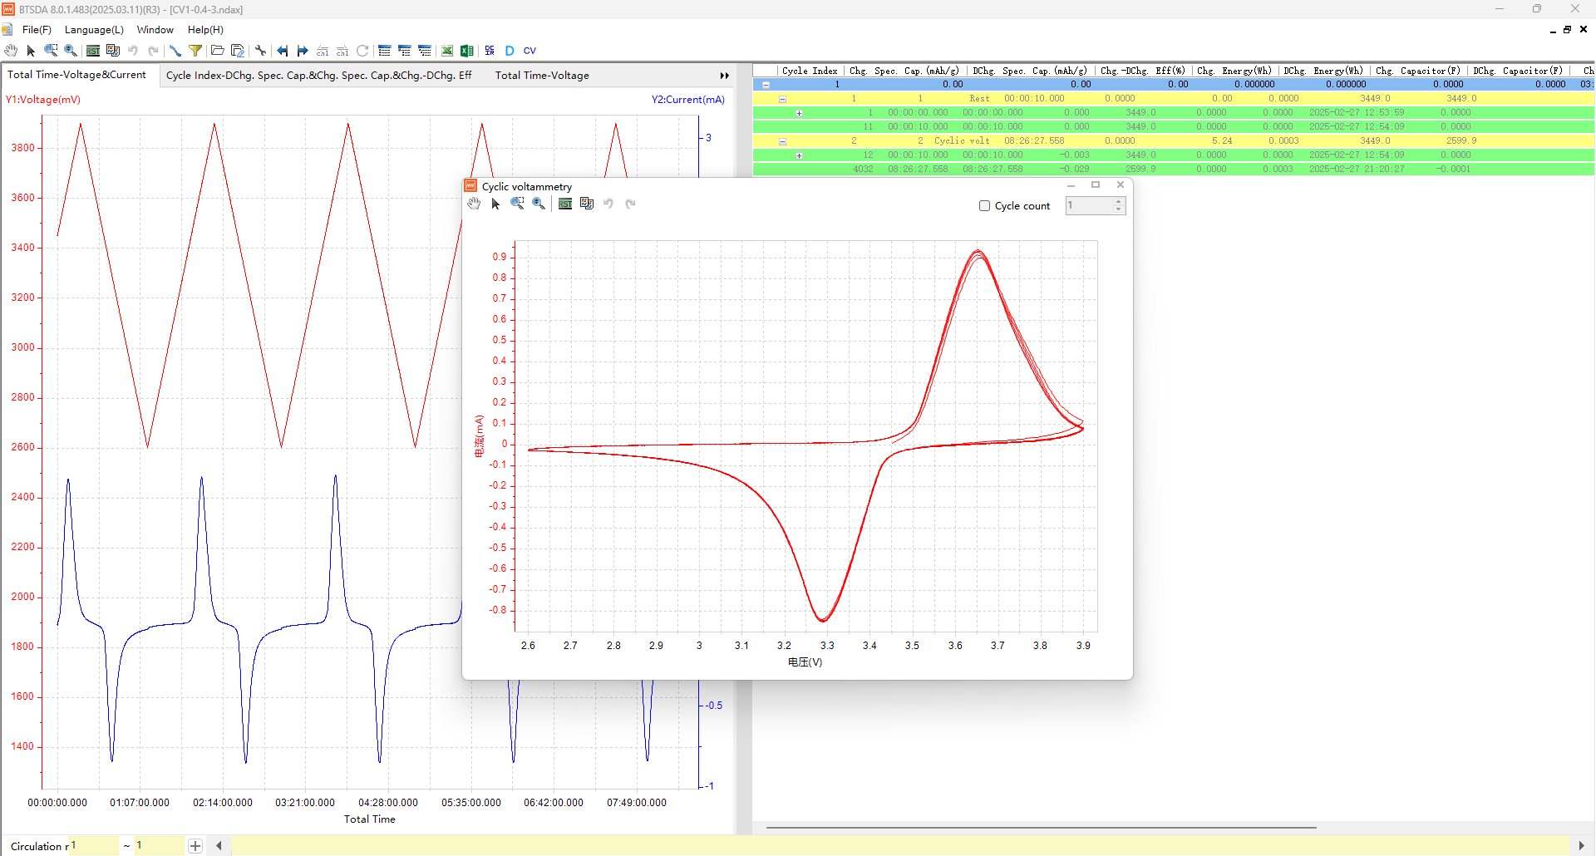This screenshot has width=1596, height=856.
Task: Open the wrench settings tool
Action: click(x=260, y=51)
